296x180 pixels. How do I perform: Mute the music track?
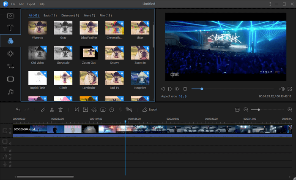click(x=11, y=155)
